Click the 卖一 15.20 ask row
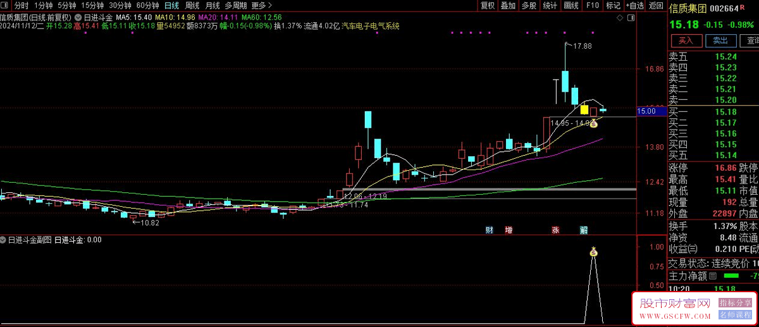The height and width of the screenshot is (327, 759). point(713,100)
